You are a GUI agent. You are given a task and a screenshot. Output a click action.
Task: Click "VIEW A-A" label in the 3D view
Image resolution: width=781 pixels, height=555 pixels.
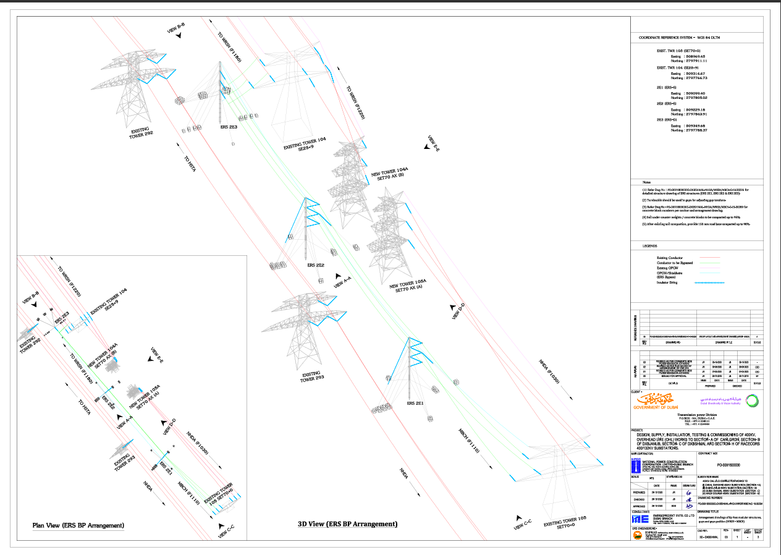[342, 282]
